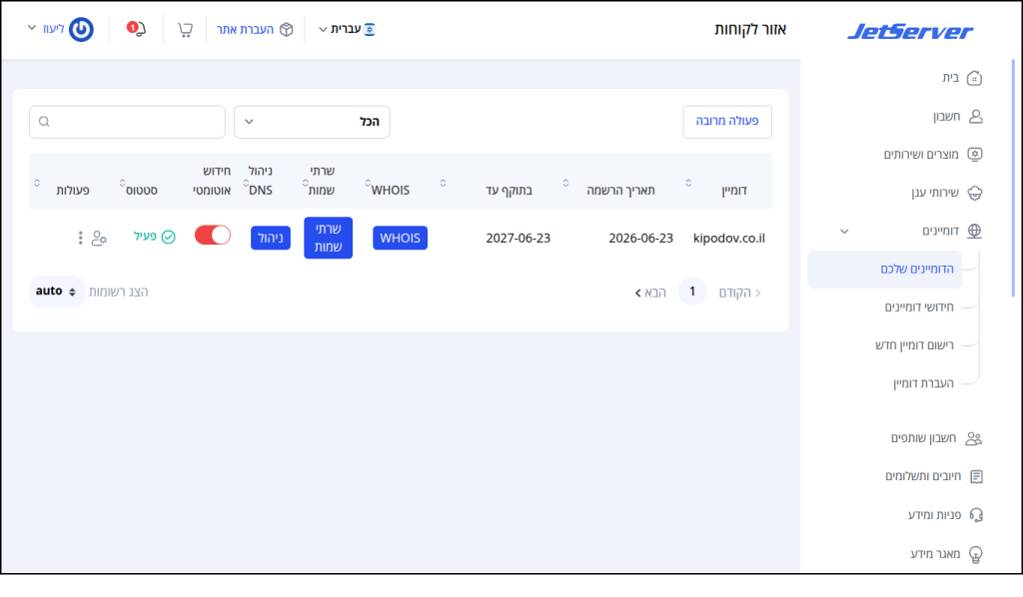Open the three-dots menu for kipodov.co.il

[x=80, y=238]
